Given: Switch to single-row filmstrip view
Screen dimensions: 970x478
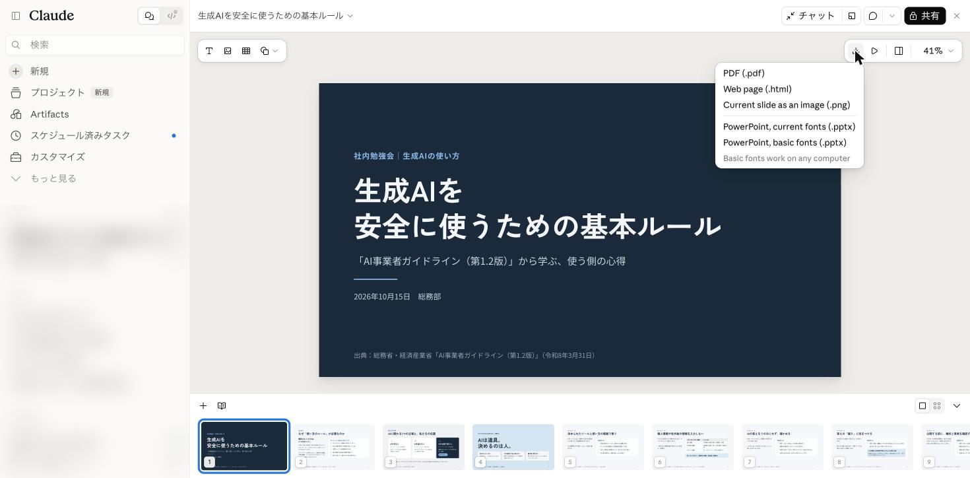Looking at the screenshot, I should [x=922, y=406].
